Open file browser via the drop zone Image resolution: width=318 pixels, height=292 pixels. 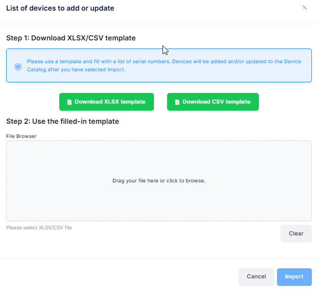[x=158, y=162]
